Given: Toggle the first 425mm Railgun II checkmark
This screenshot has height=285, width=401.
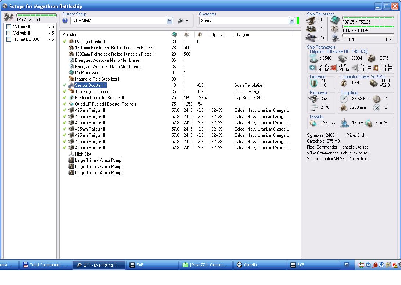Looking at the screenshot, I should (64, 110).
